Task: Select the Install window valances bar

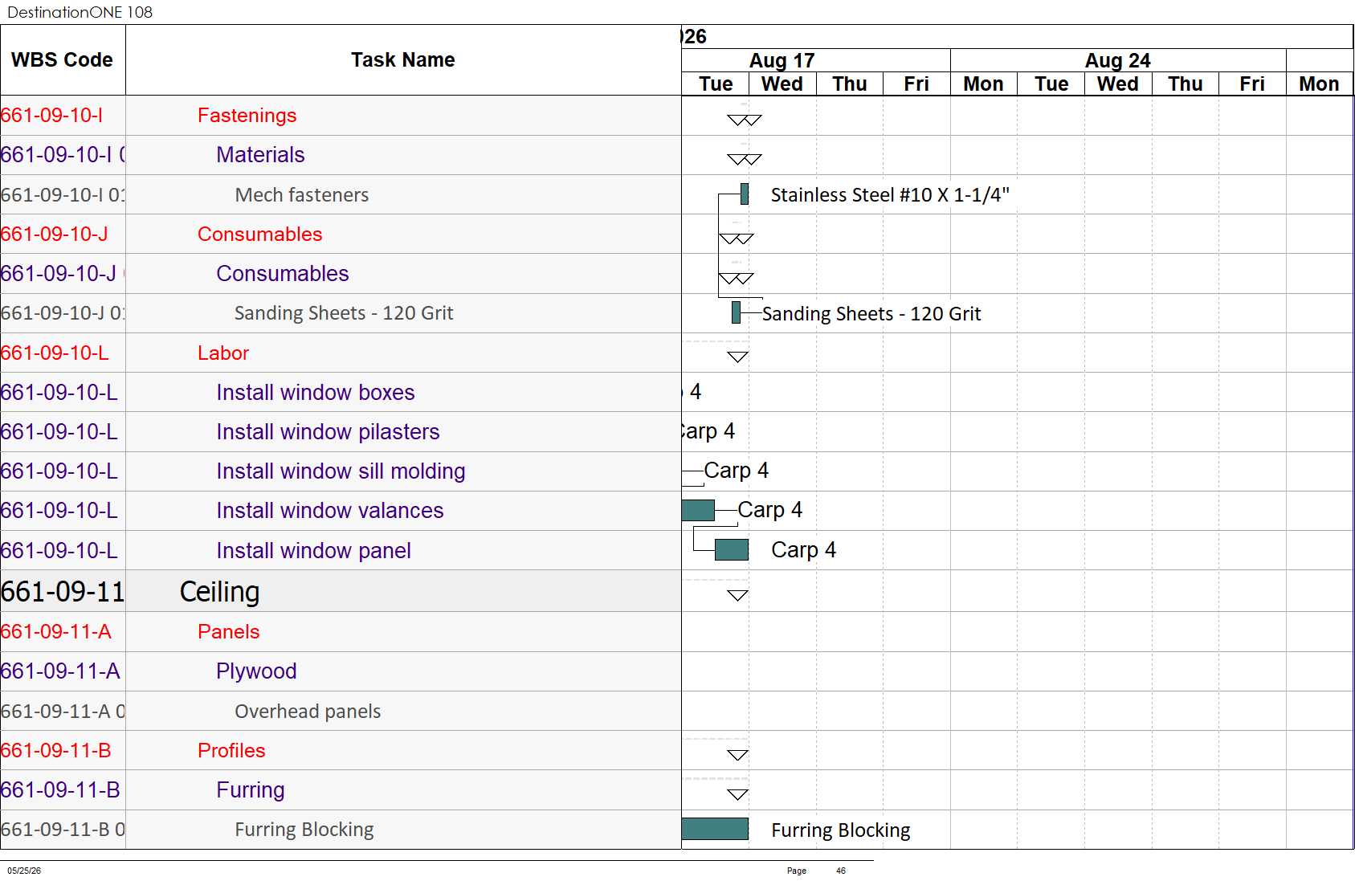Action: [698, 510]
